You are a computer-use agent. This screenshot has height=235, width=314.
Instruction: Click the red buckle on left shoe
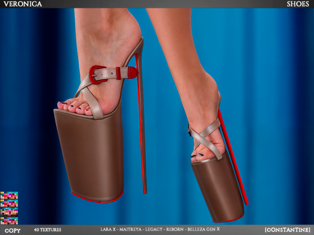(97, 75)
